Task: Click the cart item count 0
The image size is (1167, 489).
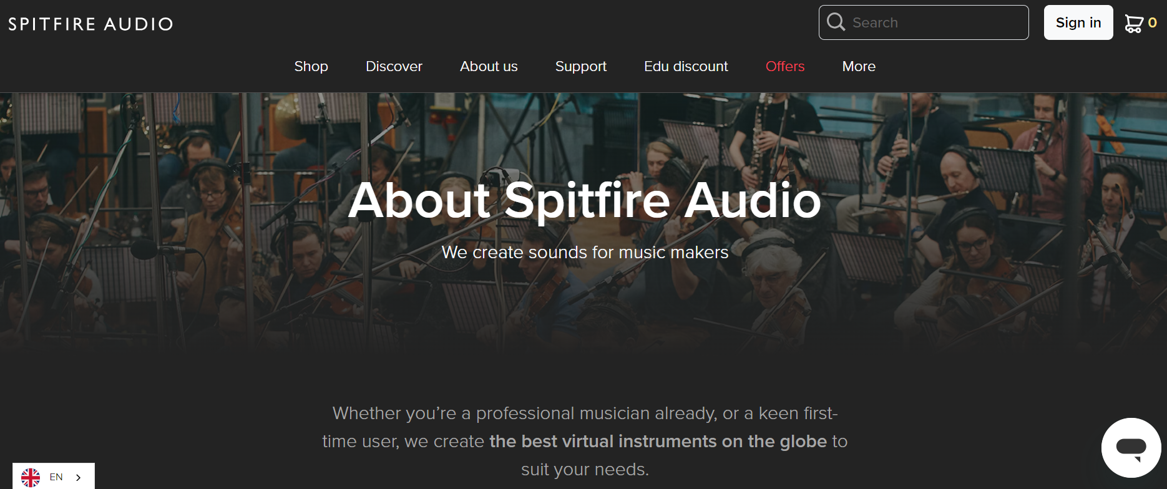Action: pyautogui.click(x=1152, y=22)
